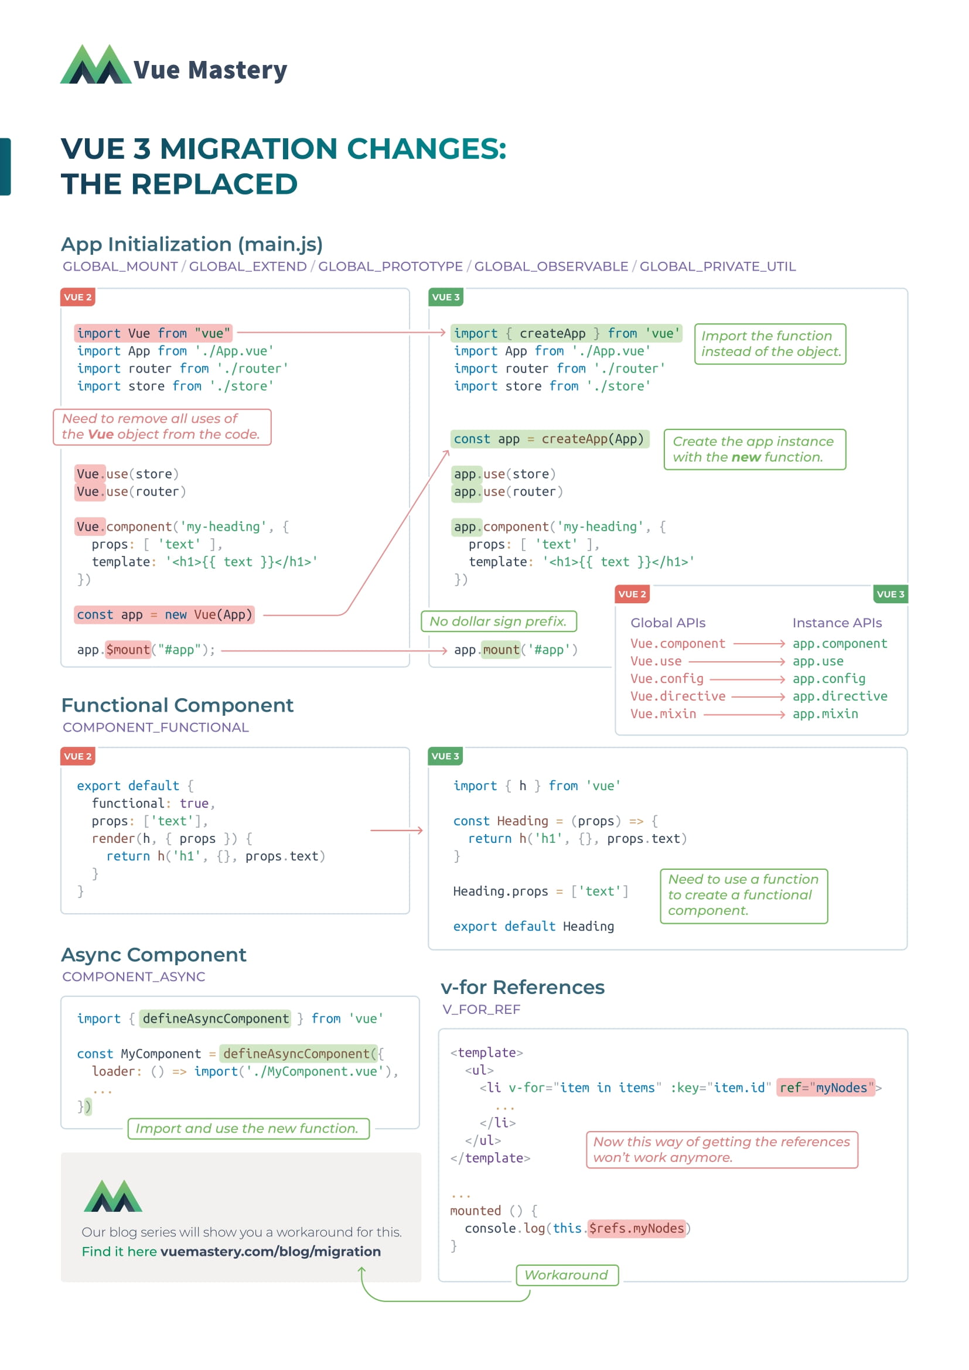Click the highlighted "$refs.myNodes" text

[637, 1229]
